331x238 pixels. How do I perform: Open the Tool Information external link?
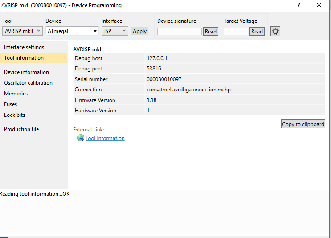[x=105, y=138]
